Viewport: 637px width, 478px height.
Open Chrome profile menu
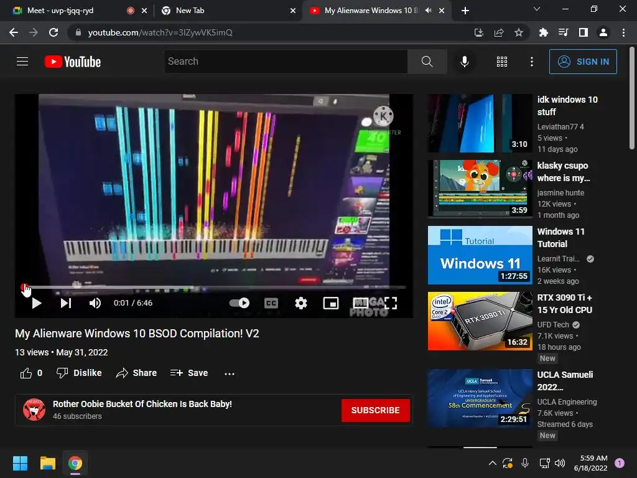(603, 32)
